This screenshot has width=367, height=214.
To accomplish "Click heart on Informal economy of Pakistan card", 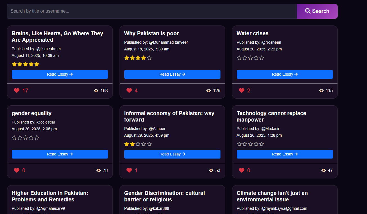I will 129,170.
